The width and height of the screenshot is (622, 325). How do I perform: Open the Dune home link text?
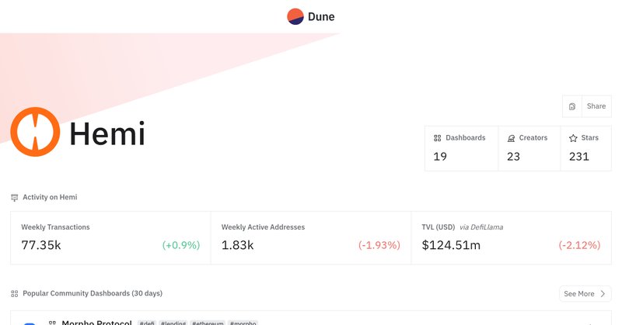(321, 16)
